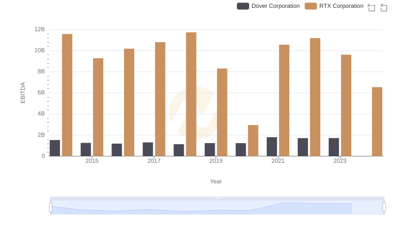Screen dimensions: 393x226
Task: Click the RTX bar for 2023
Action: 346,105
